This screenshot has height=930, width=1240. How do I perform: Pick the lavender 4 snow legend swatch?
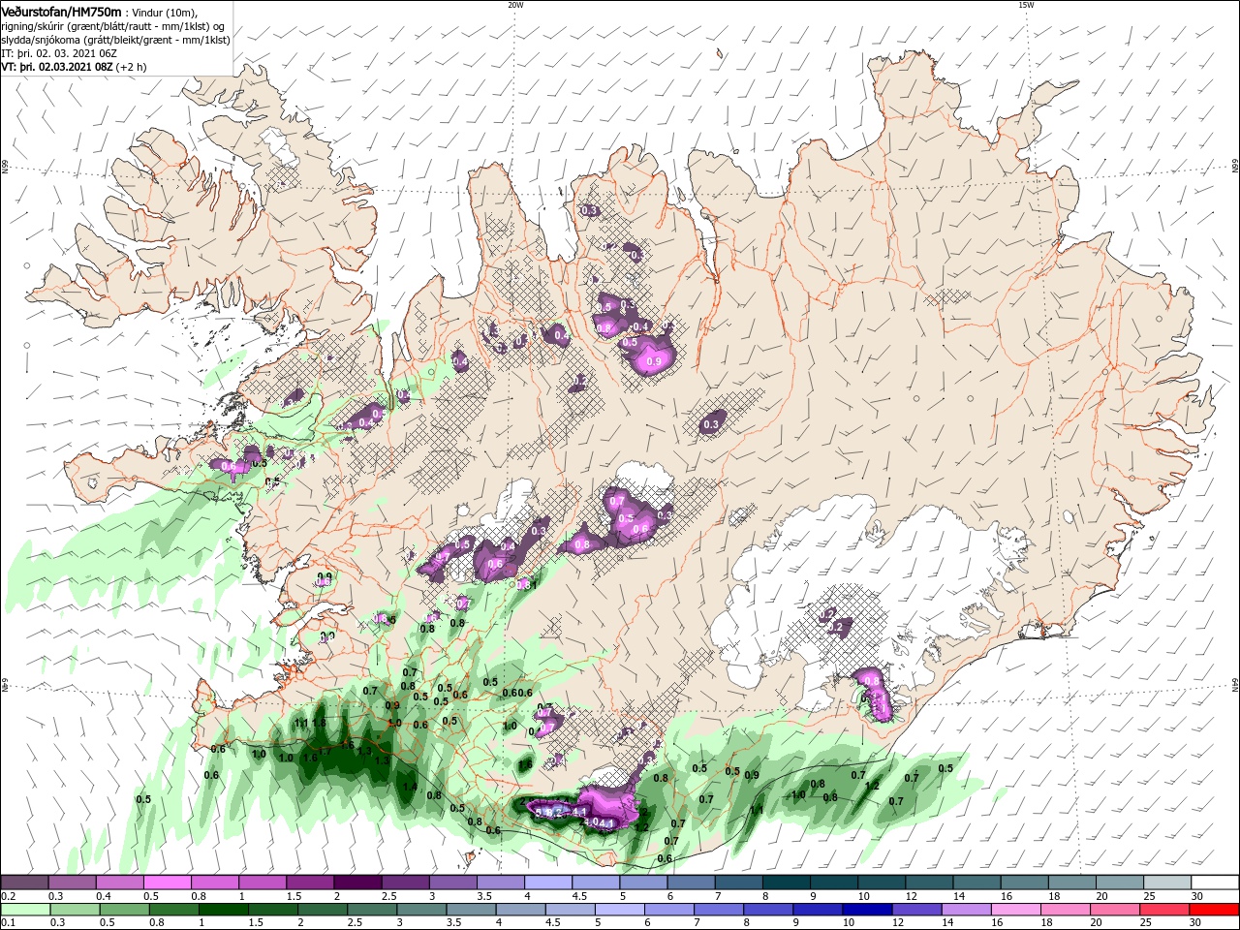[x=547, y=883]
